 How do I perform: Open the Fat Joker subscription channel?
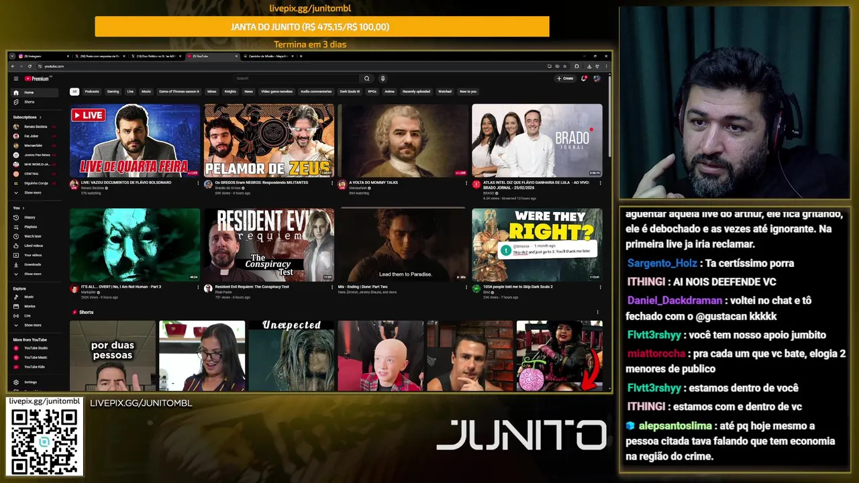(x=35, y=136)
